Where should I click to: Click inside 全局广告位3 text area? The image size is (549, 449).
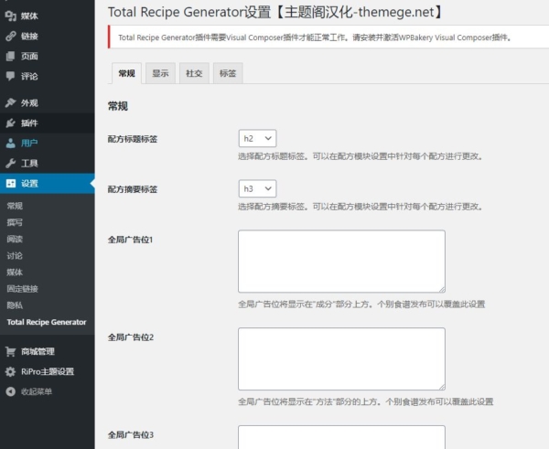click(341, 437)
